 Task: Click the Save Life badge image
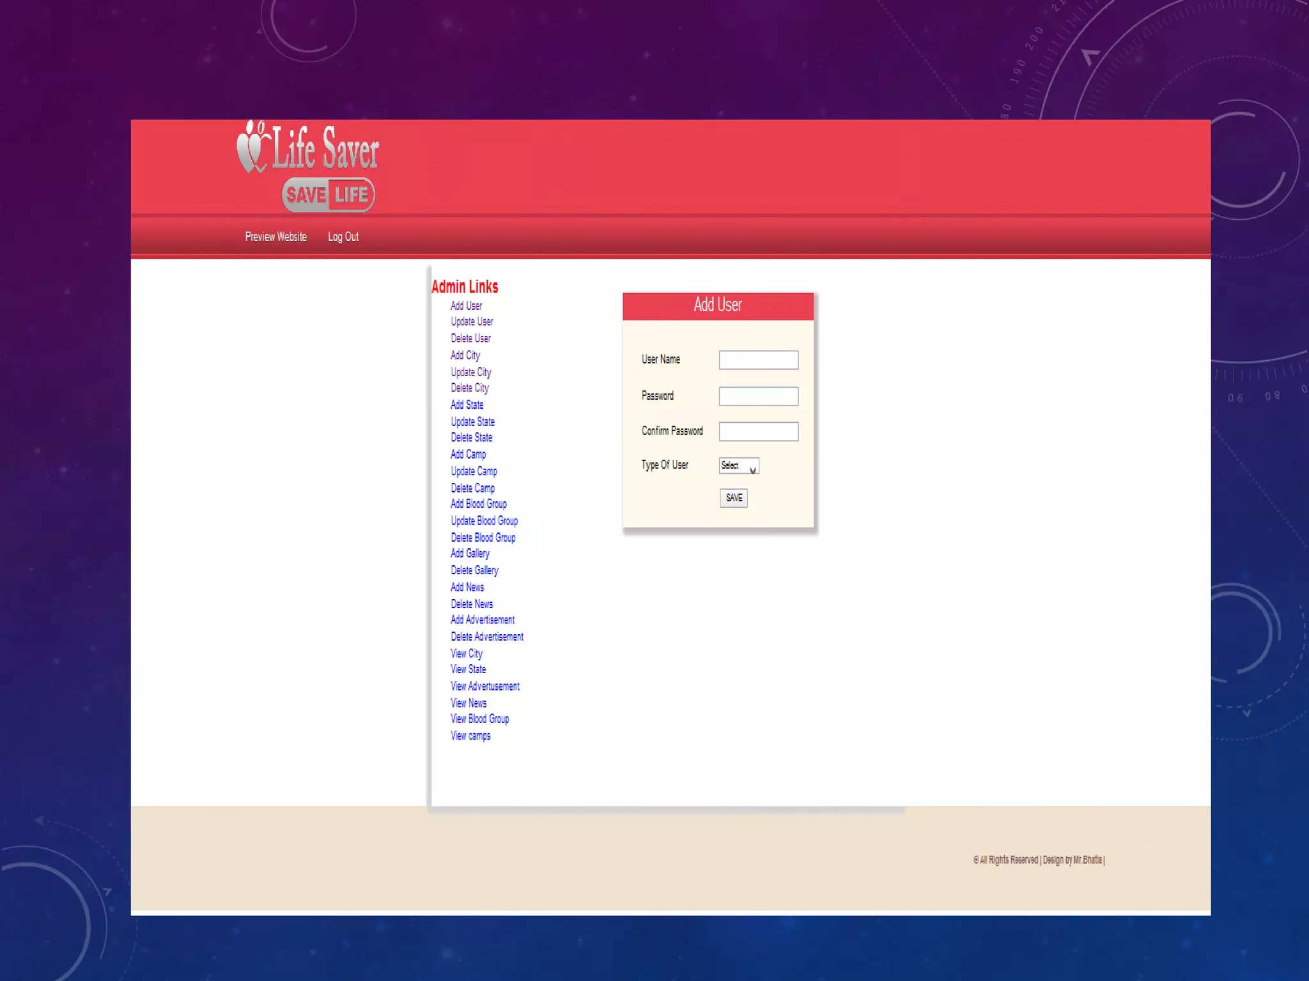point(328,194)
